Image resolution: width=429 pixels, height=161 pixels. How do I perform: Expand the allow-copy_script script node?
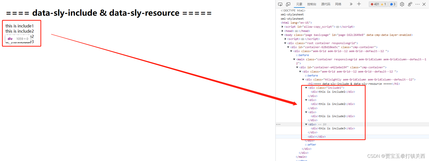[x=282, y=27]
